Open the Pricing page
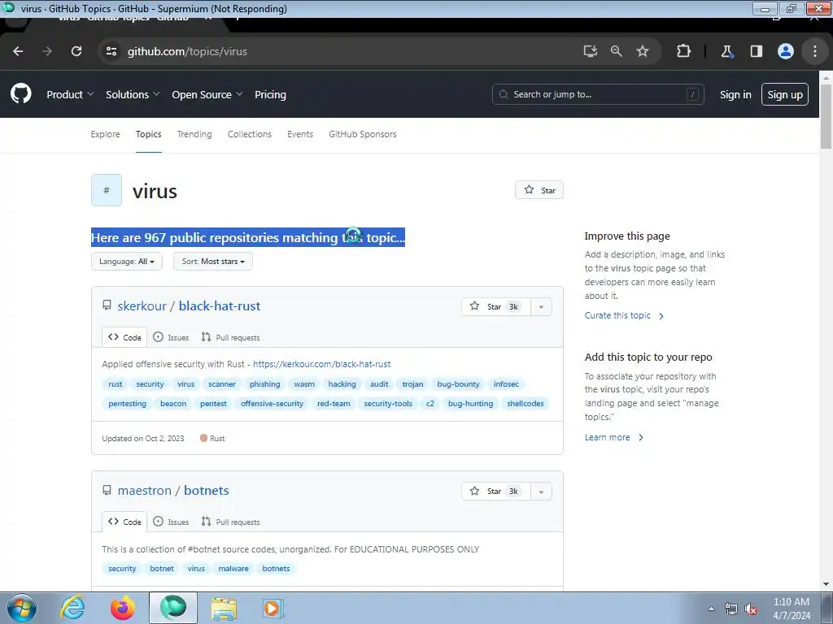833x624 pixels. (270, 94)
